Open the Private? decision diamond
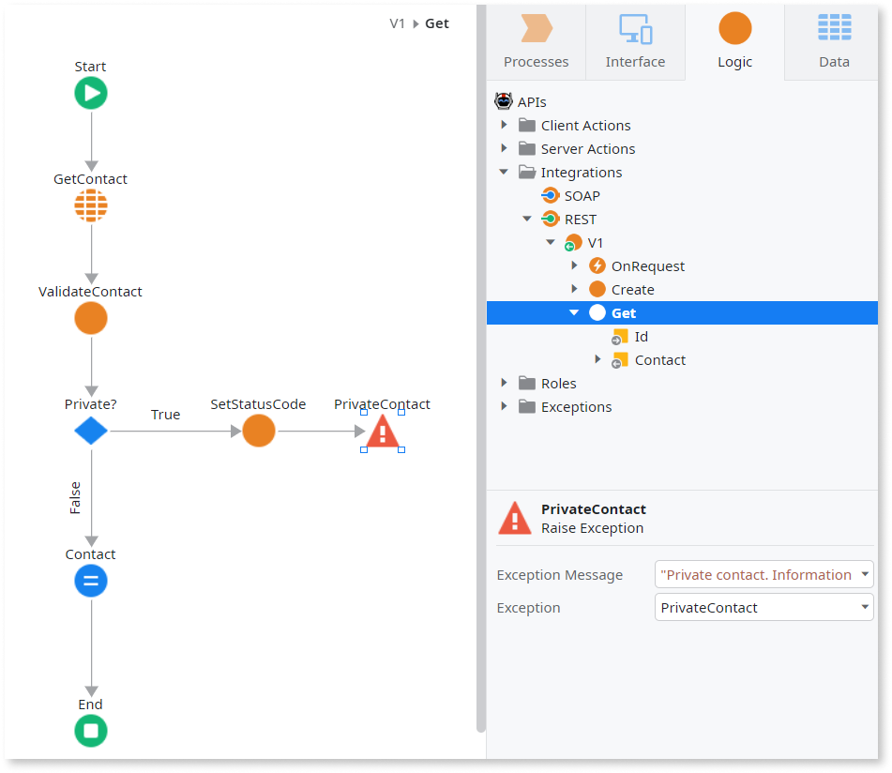The height and width of the screenshot is (773, 892). click(x=90, y=430)
